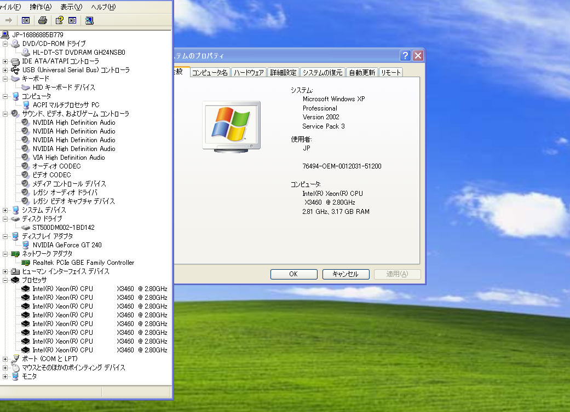Expand the IDE ATA/ATAPI コントローラ node
570x412 pixels.
(x=5, y=61)
